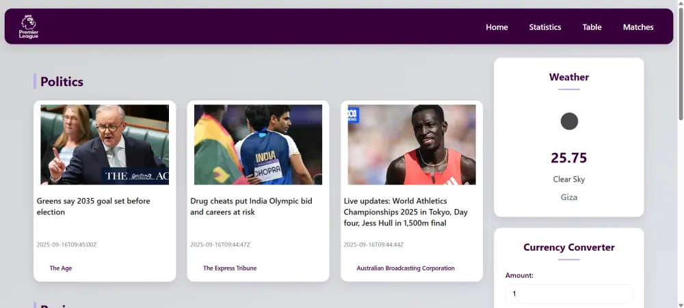Screen dimensions: 684x308
Task: Click the Politics section heading
Action: point(62,82)
